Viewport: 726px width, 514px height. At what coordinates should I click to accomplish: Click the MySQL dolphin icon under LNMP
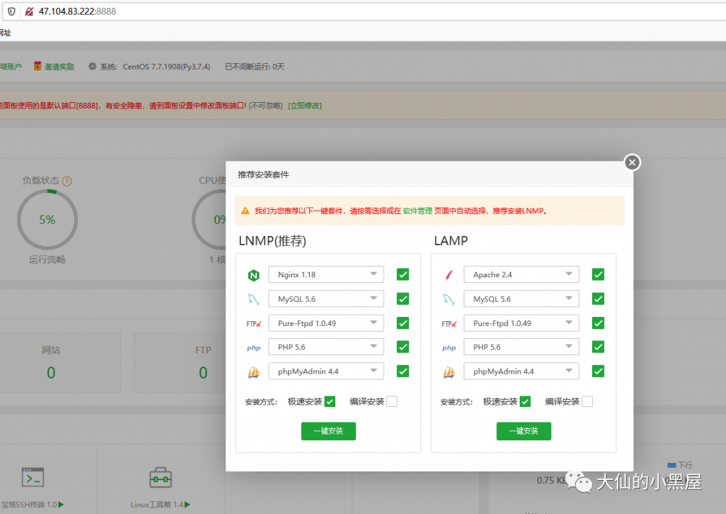253,298
